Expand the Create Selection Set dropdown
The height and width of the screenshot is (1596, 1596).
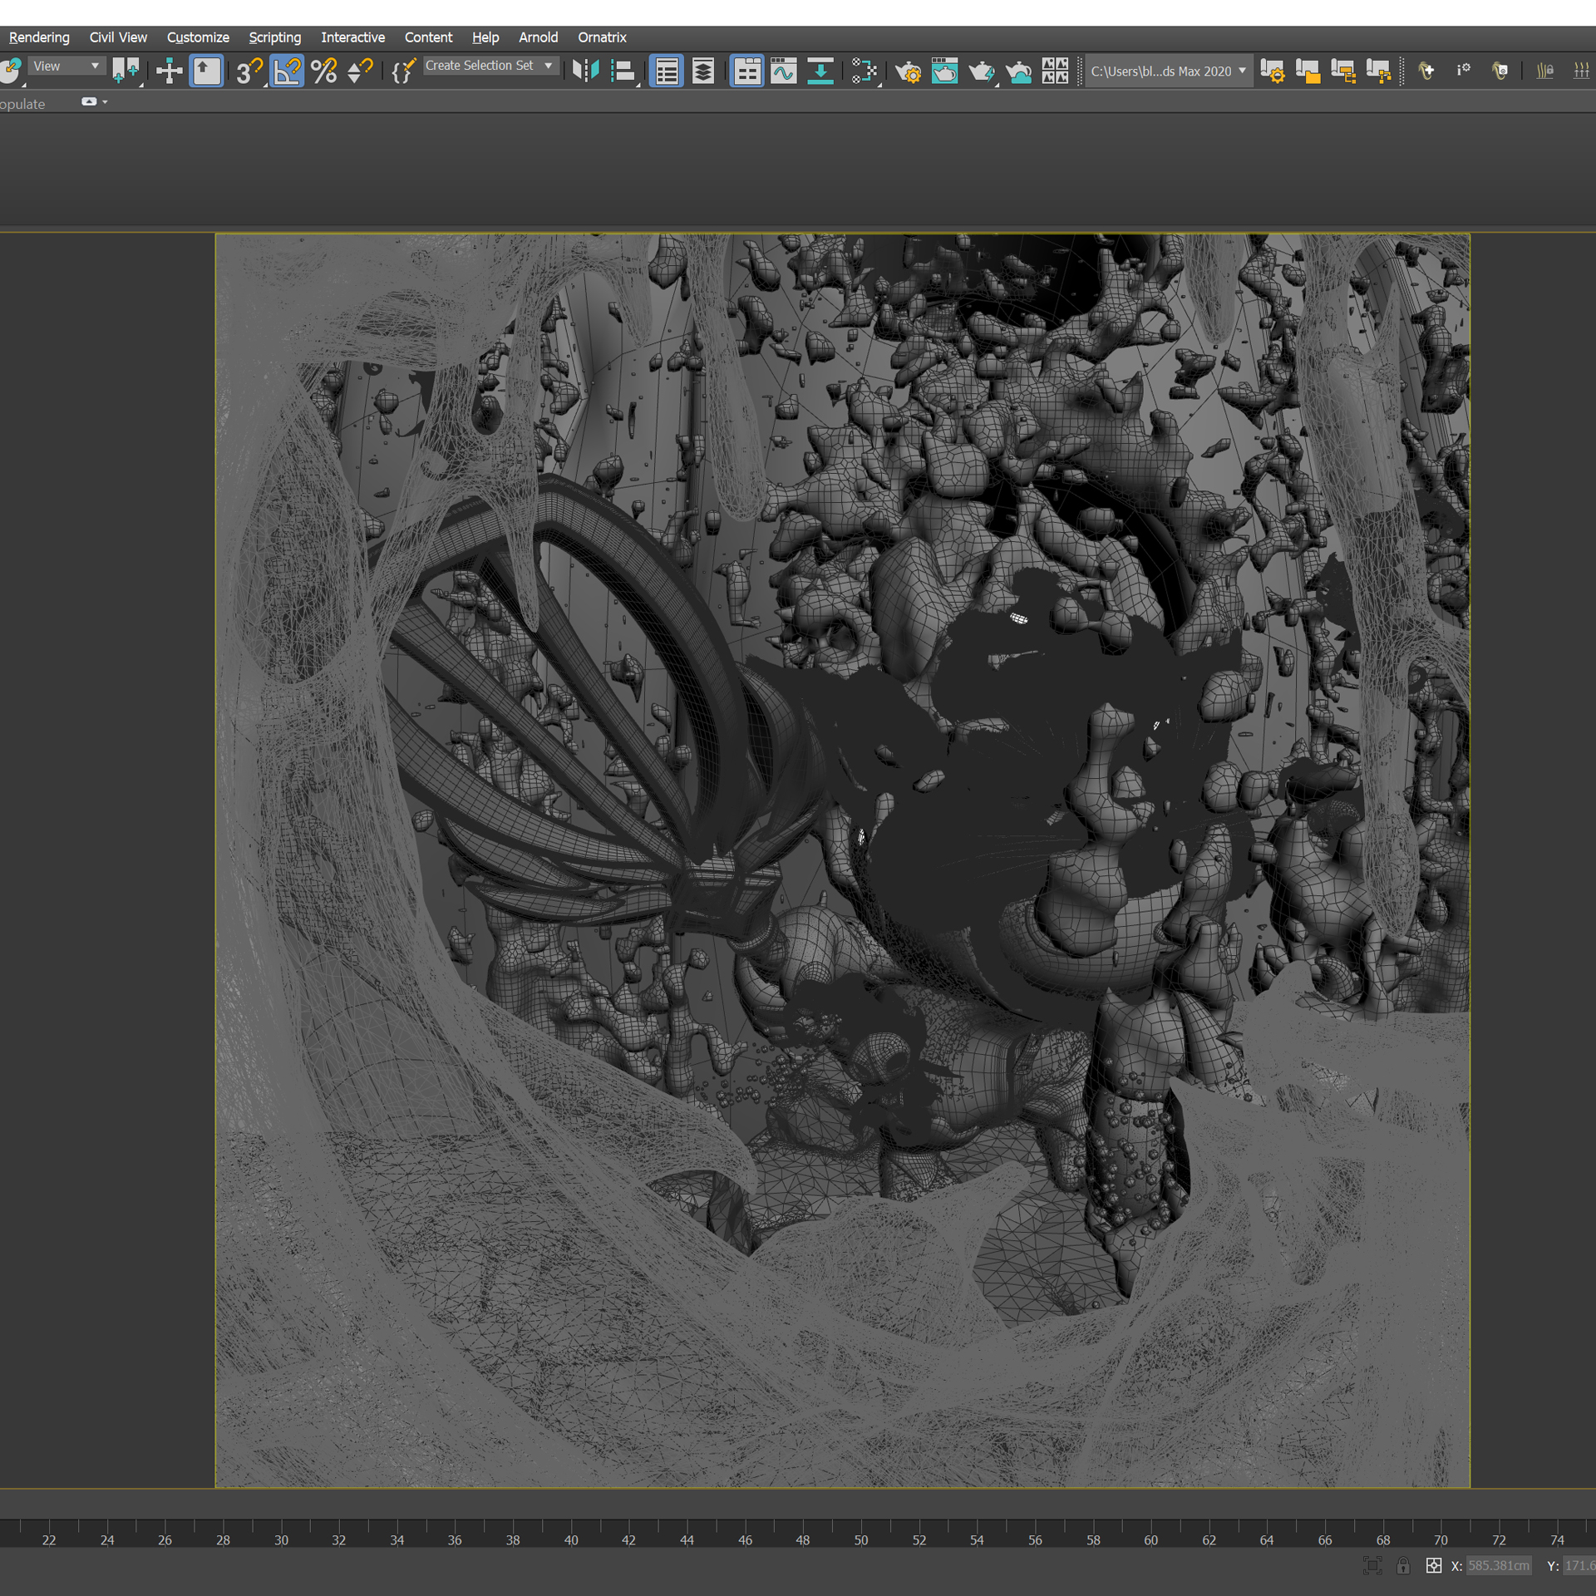pyautogui.click(x=548, y=66)
